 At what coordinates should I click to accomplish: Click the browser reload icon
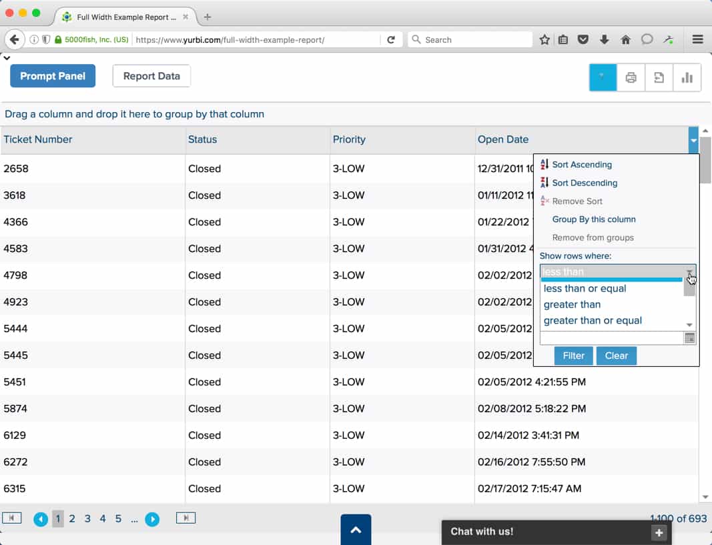pyautogui.click(x=391, y=40)
